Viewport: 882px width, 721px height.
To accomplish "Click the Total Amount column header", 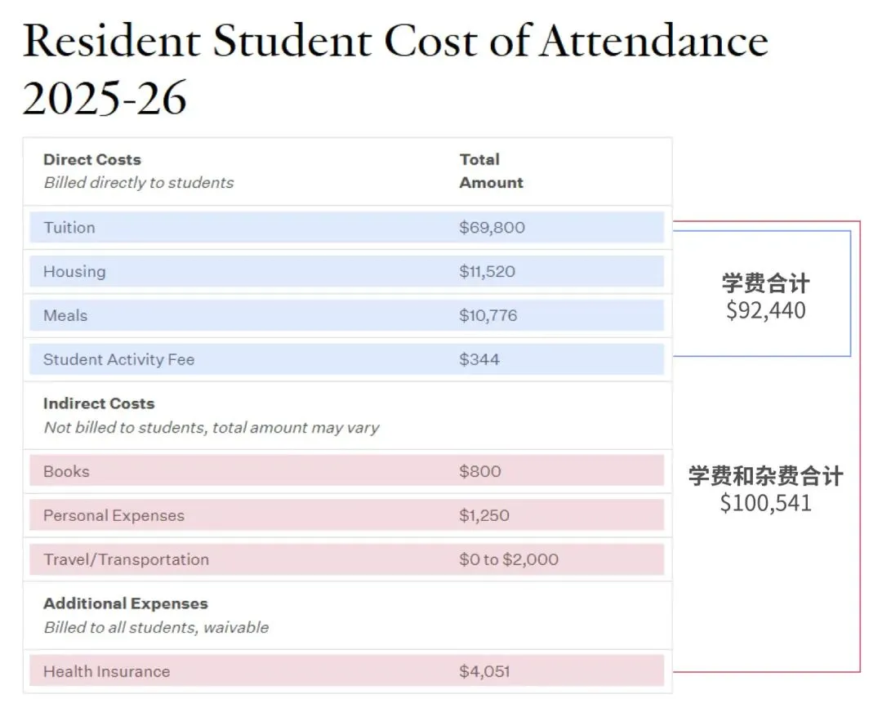I will coord(491,171).
